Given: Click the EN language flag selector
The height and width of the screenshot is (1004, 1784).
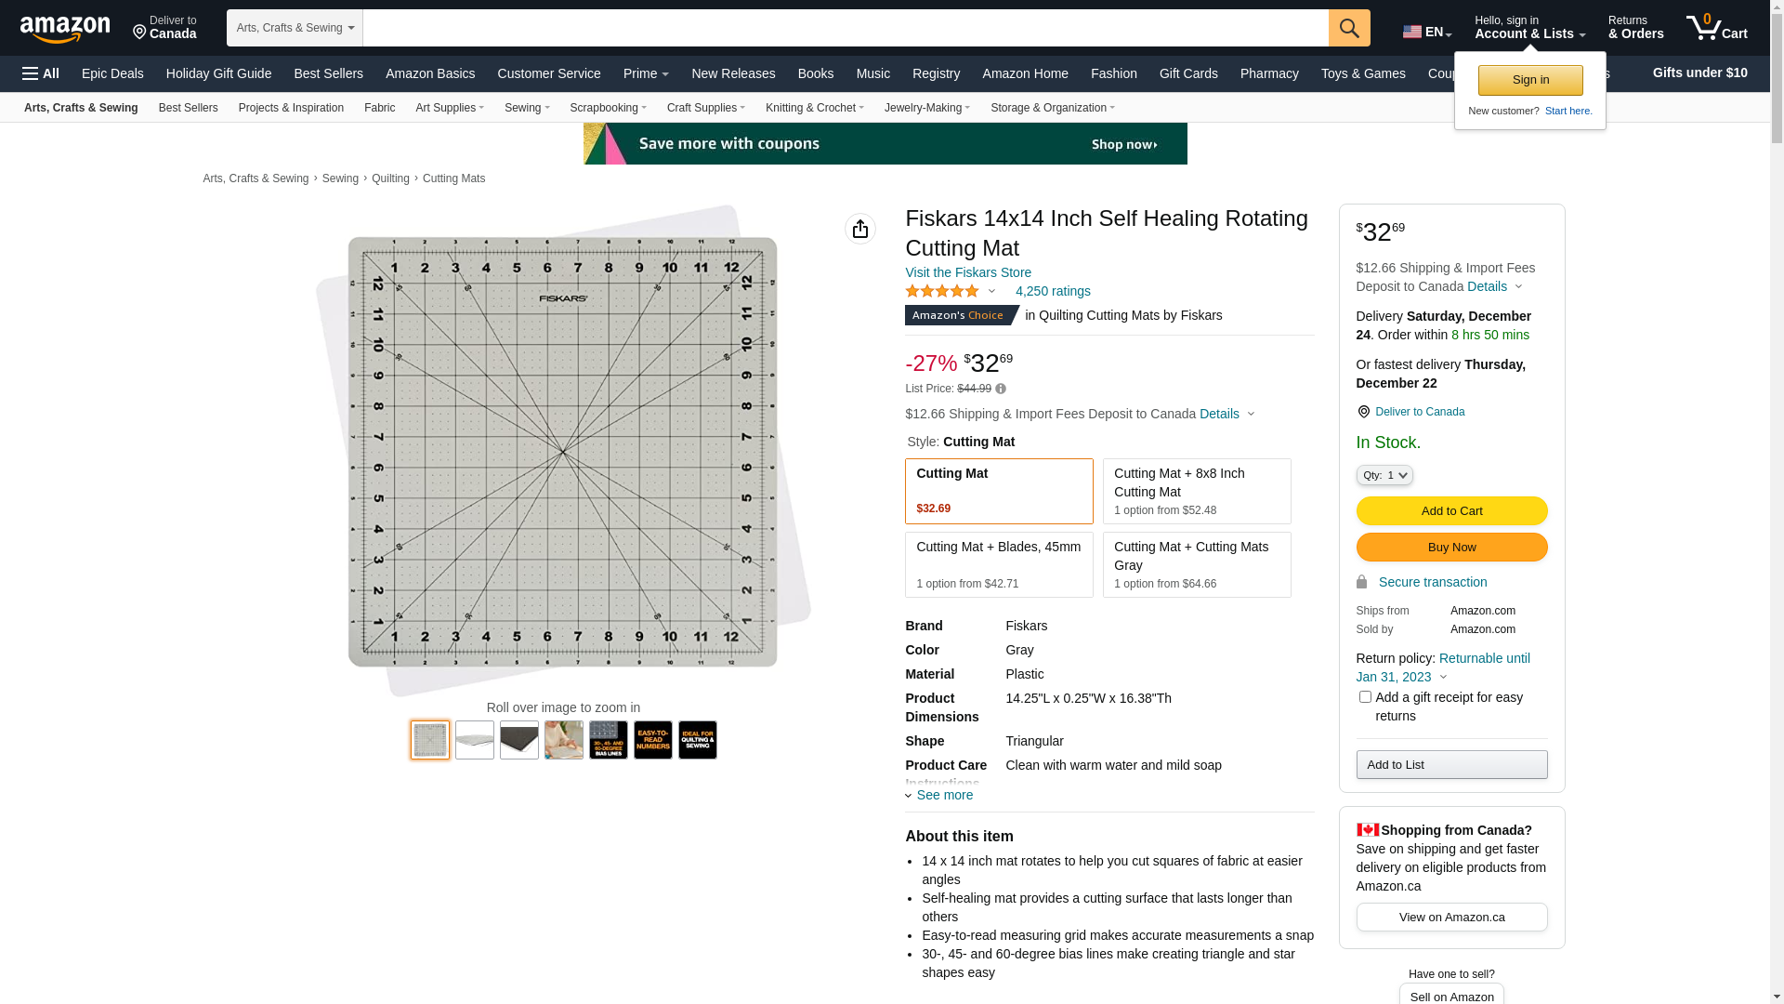Looking at the screenshot, I should coord(1426,32).
